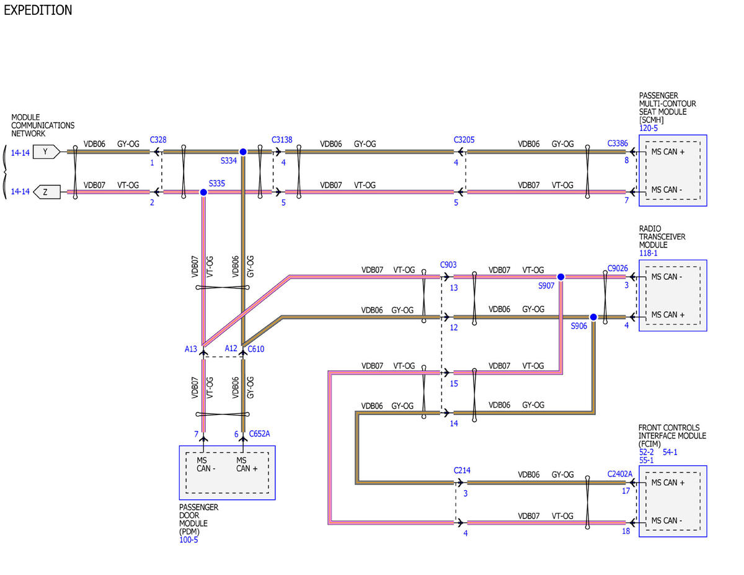
Task: Select the S335 splice dot
Action: pos(203,192)
